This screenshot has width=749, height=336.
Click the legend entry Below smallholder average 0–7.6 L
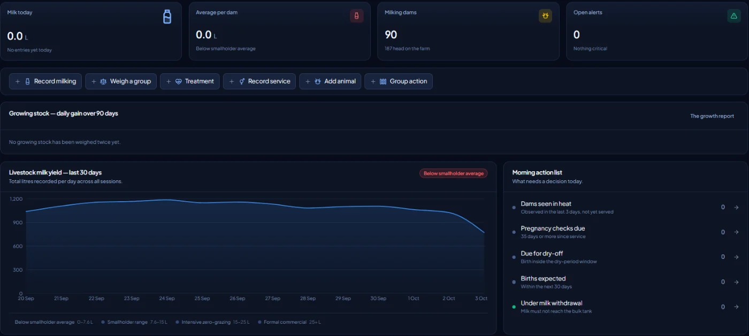coord(54,322)
